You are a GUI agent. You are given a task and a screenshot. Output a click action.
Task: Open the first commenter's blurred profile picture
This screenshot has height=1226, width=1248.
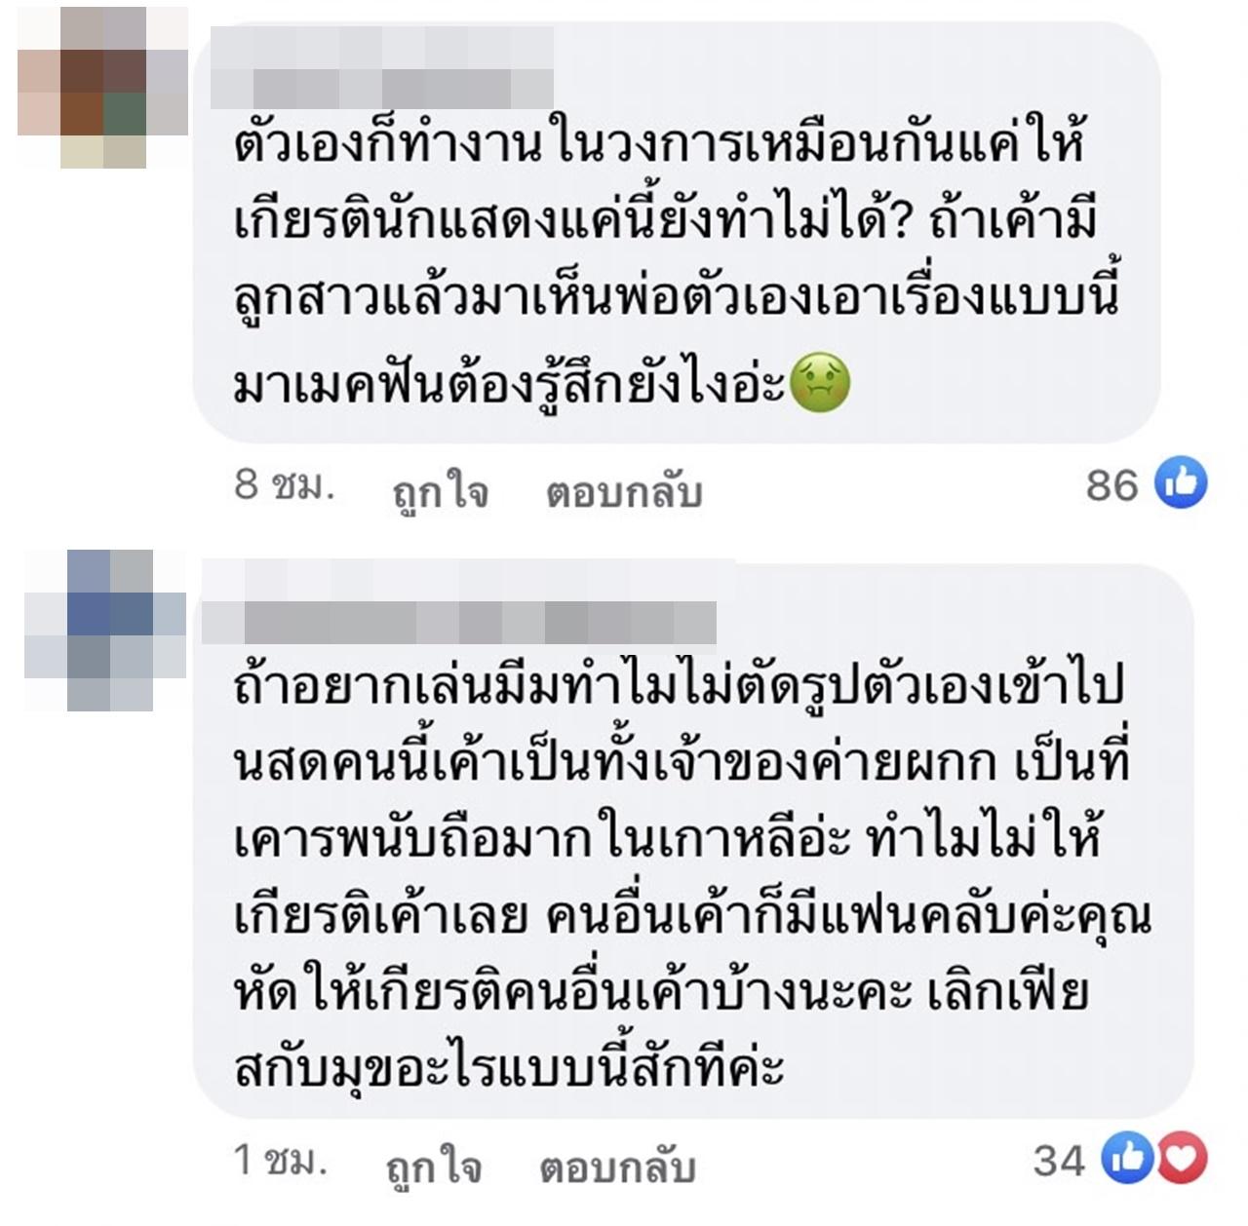pyautogui.click(x=102, y=88)
